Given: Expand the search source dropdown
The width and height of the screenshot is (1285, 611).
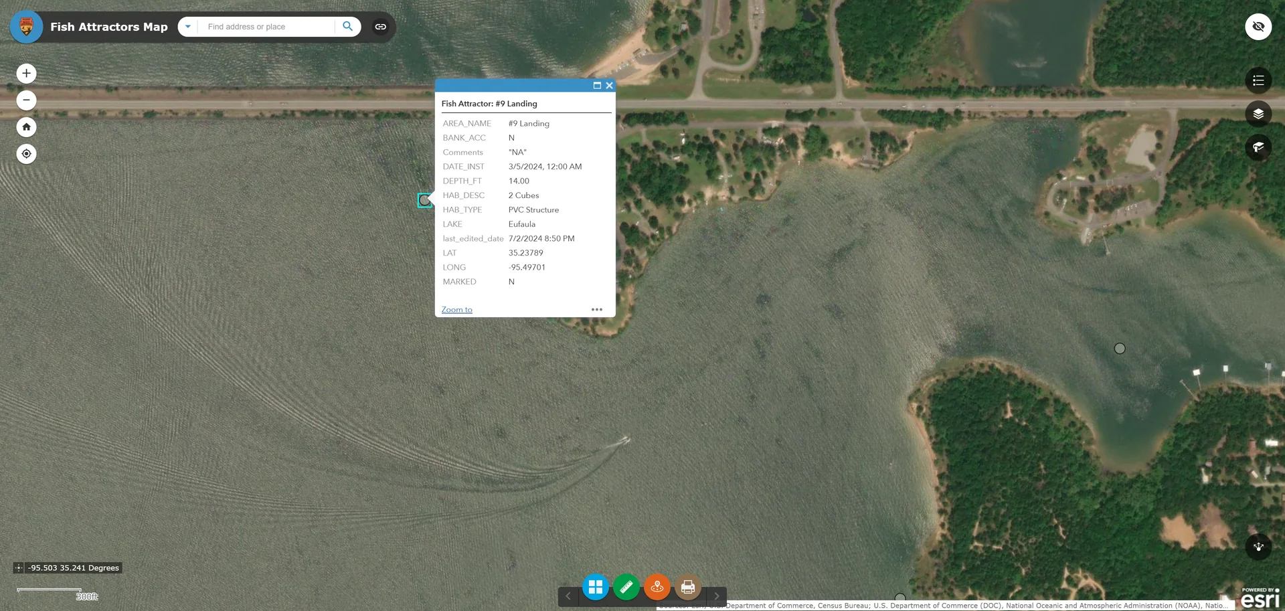Looking at the screenshot, I should (188, 27).
